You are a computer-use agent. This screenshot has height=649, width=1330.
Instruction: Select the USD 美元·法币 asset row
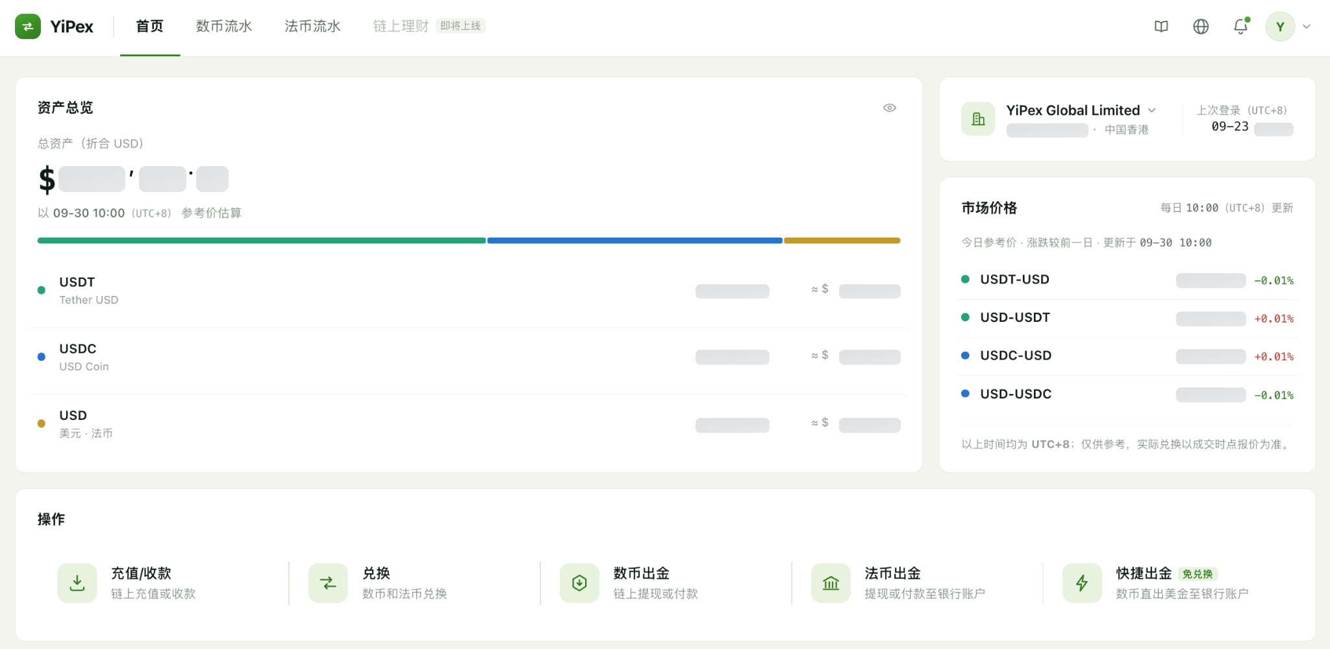coord(469,424)
